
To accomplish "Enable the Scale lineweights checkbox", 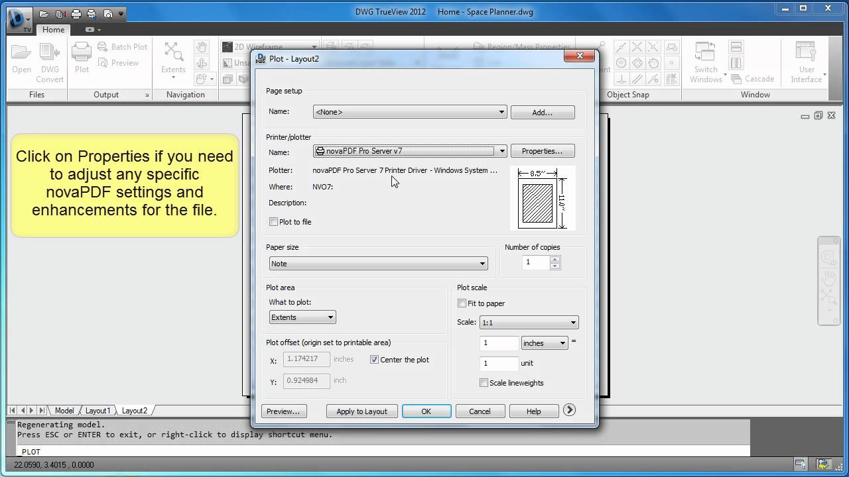I will 484,383.
